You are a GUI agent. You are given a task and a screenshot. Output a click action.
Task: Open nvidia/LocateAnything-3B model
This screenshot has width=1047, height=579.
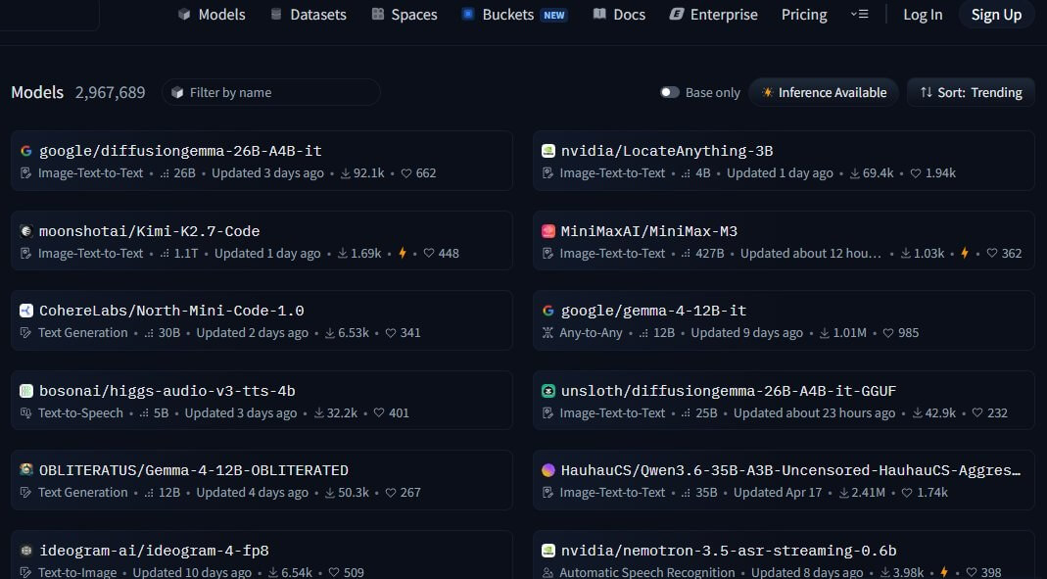[784, 161]
